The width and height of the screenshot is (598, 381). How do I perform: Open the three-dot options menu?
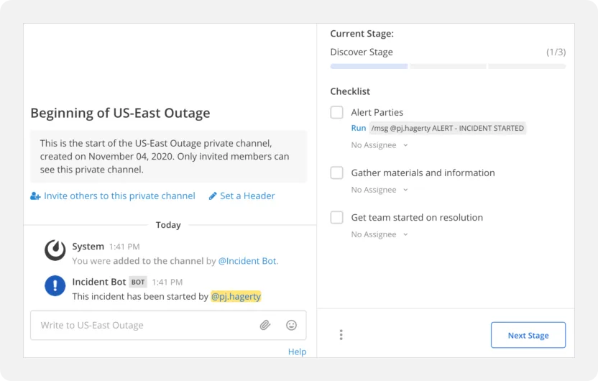[341, 335]
